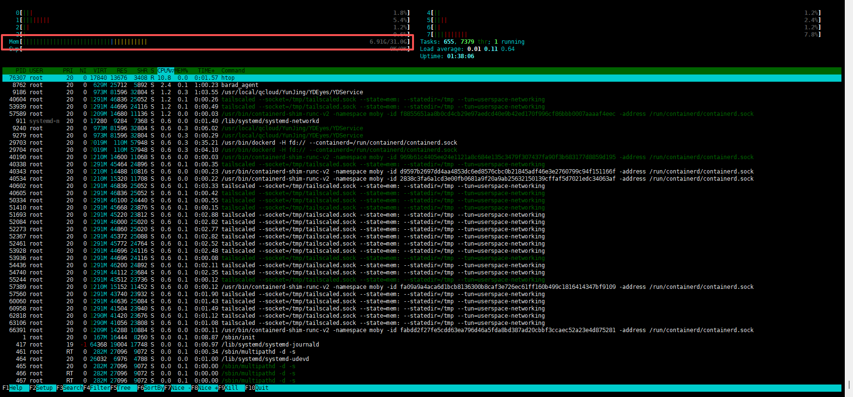This screenshot has height=397, width=853.
Task: Click the CPU 2 usage meter
Action: click(x=213, y=27)
